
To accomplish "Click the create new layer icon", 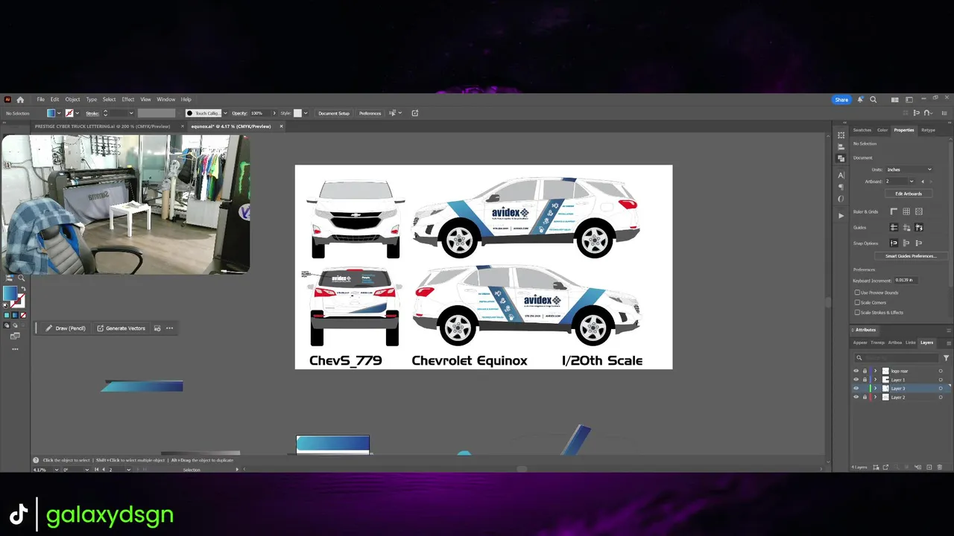I will pos(929,468).
